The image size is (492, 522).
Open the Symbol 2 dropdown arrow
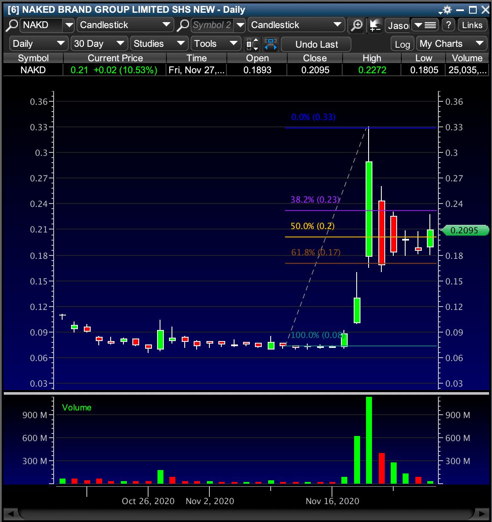(x=240, y=25)
